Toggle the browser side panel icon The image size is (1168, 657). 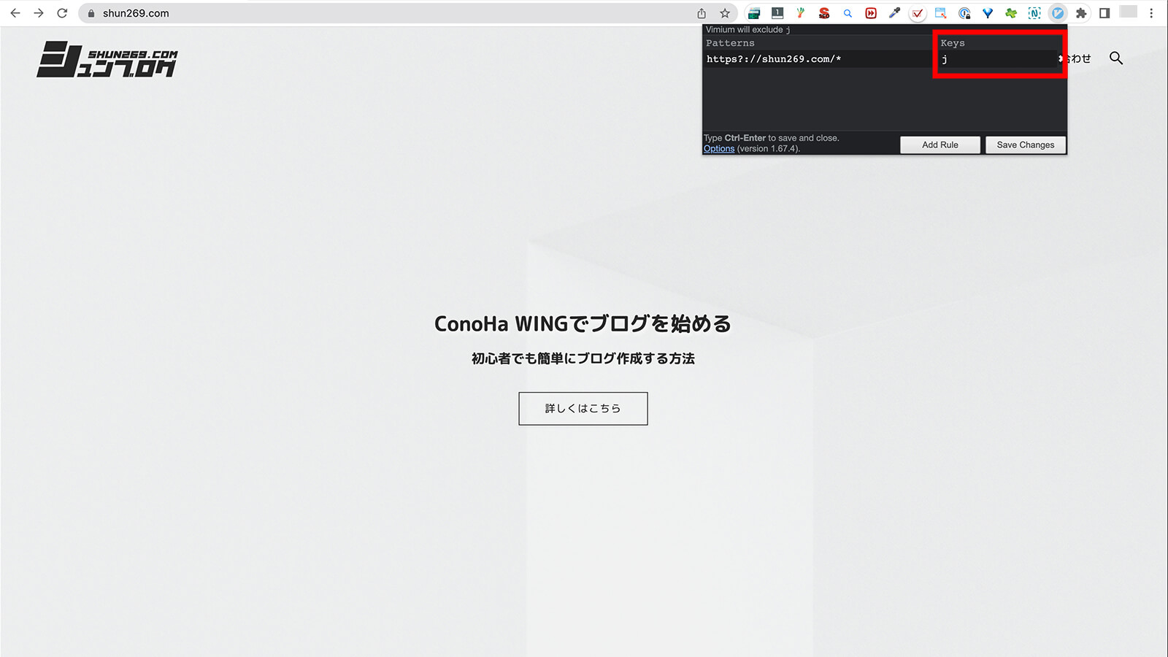pyautogui.click(x=1104, y=13)
